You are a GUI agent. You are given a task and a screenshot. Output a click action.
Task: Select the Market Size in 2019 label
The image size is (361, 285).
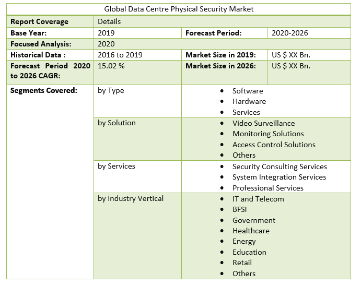click(x=220, y=55)
